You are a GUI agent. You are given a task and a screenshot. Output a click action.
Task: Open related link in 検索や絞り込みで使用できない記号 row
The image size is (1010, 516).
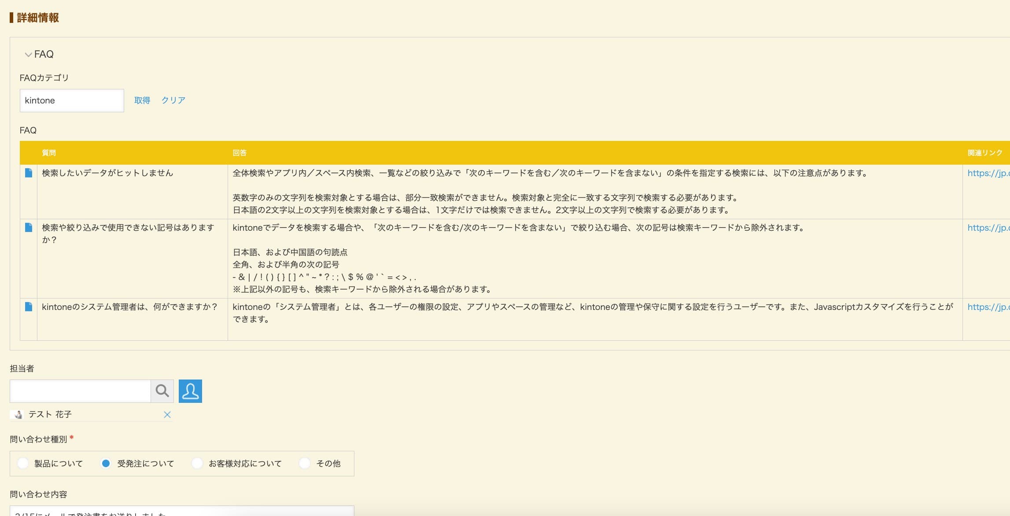[x=988, y=228]
